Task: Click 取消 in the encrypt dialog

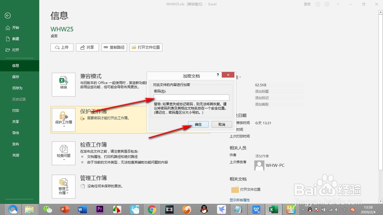Action: pos(222,124)
